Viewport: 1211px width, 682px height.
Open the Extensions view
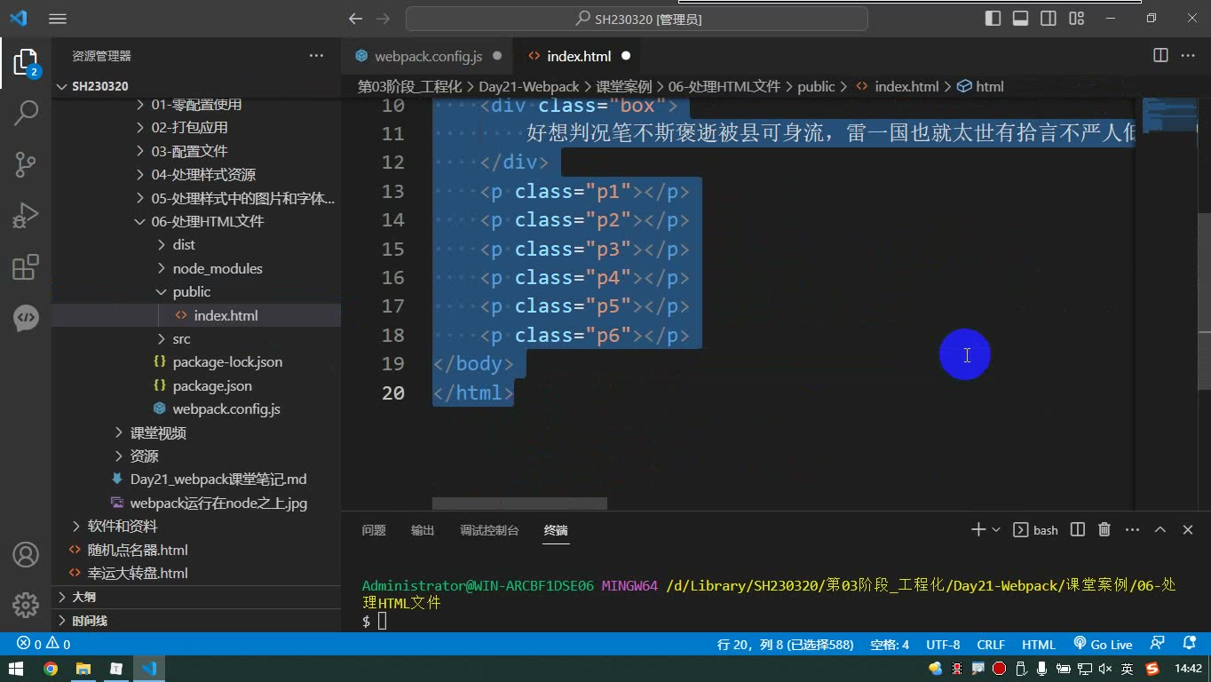point(26,266)
